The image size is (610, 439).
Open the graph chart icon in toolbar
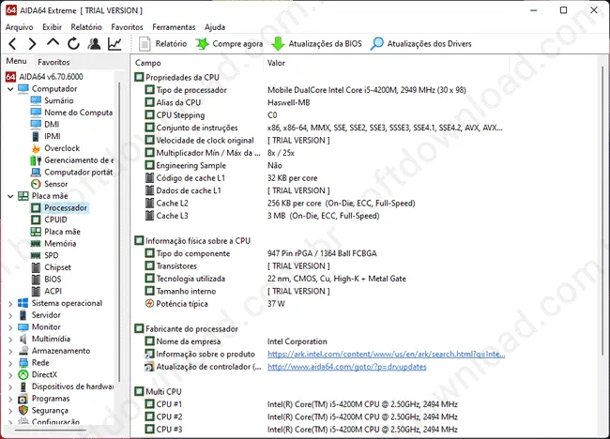coord(114,44)
